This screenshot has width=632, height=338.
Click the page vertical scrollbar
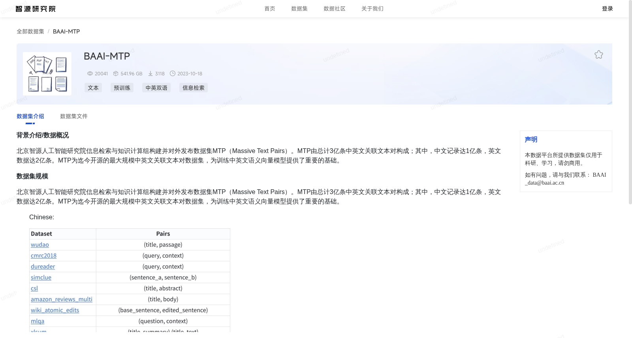click(x=630, y=103)
